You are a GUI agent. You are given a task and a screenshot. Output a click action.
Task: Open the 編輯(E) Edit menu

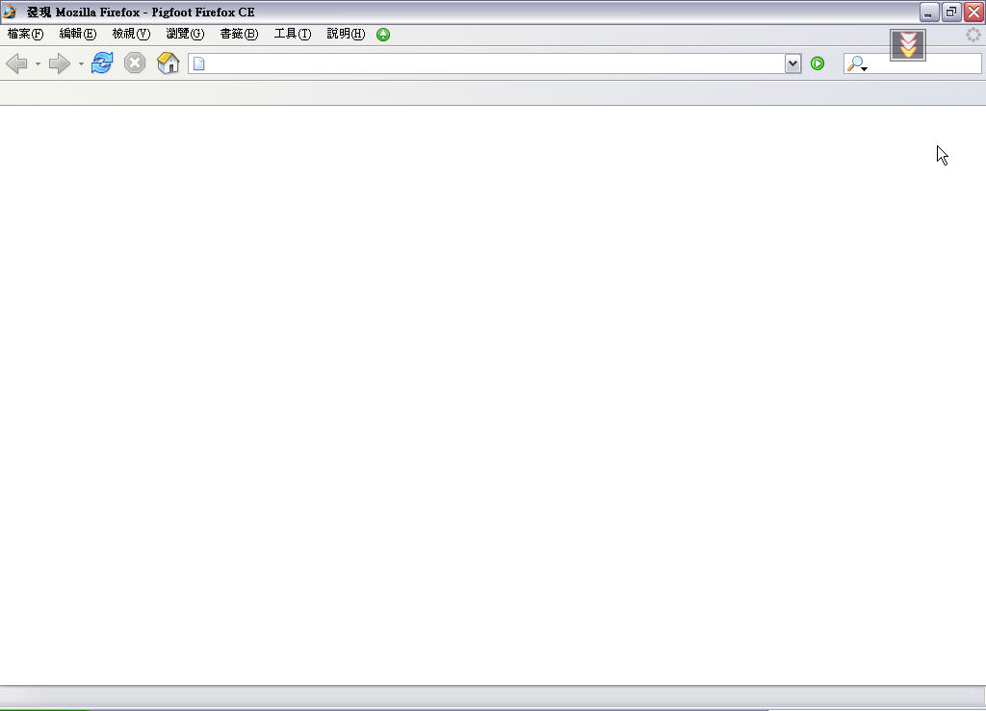[x=78, y=34]
